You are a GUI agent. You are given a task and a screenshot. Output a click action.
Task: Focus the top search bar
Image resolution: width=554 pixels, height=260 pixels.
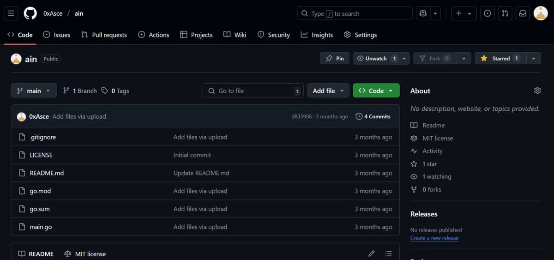tap(355, 13)
